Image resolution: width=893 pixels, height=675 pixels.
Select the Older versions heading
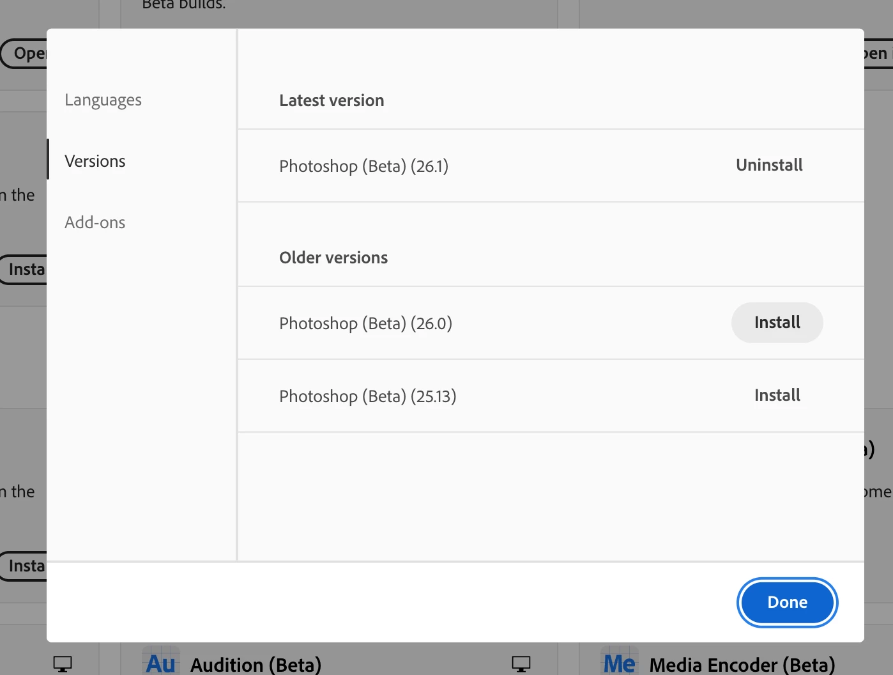[x=333, y=258]
